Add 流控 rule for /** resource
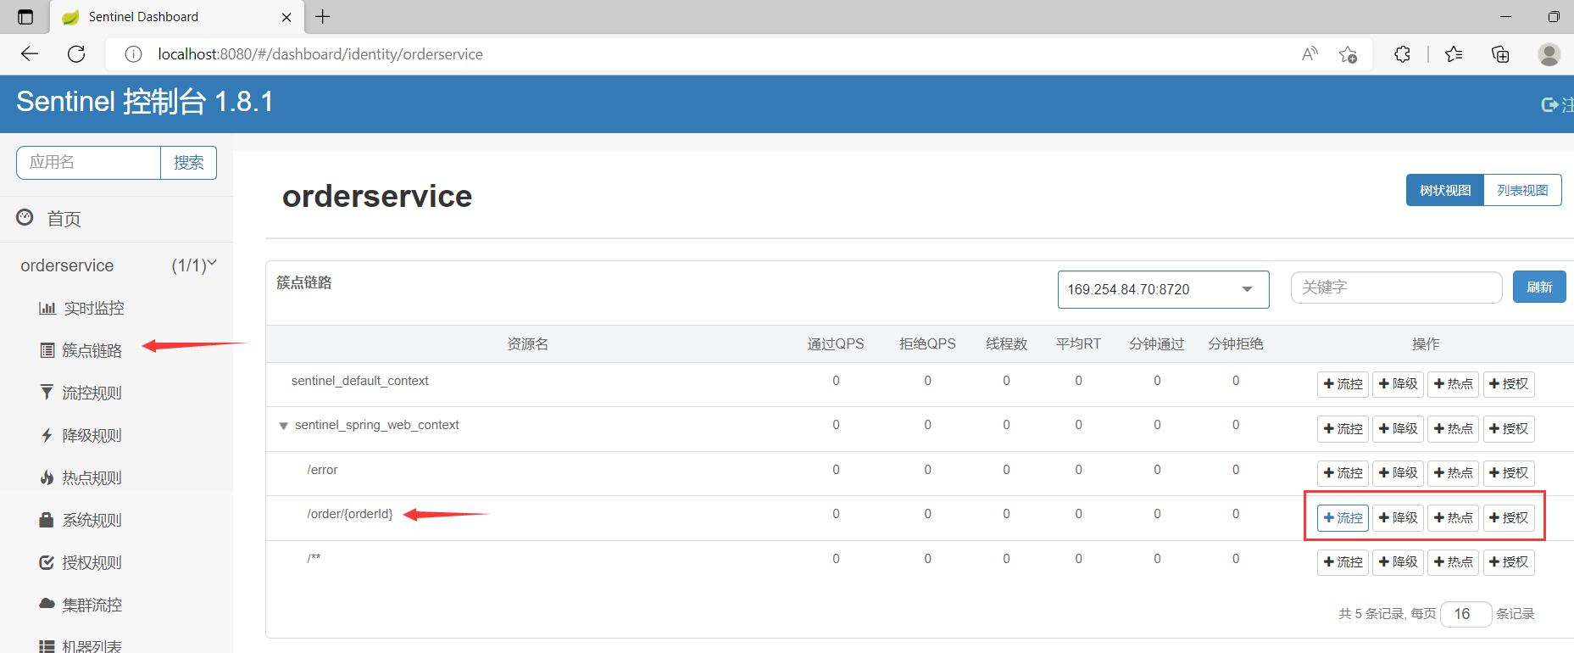 [x=1343, y=562]
